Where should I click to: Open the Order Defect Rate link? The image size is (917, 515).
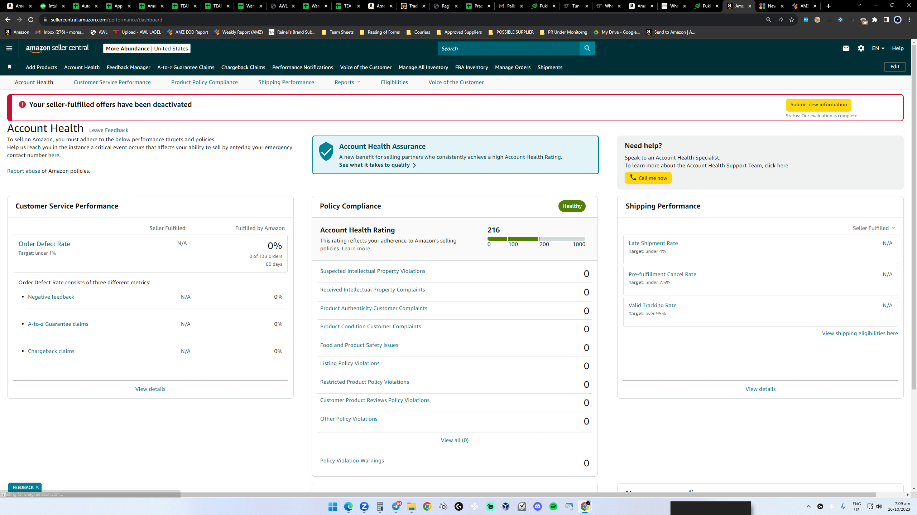(x=44, y=244)
